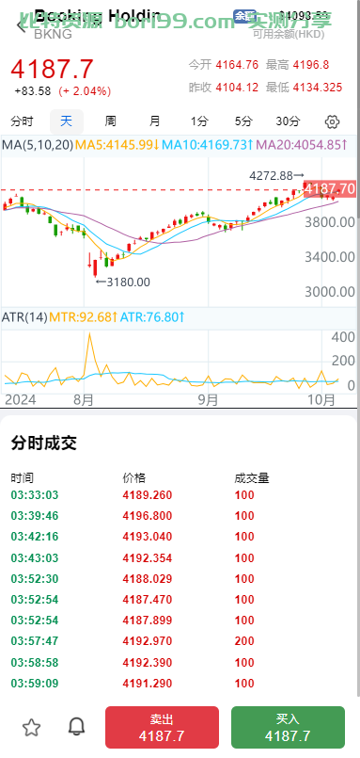
Task: Click the (+ 2.04%) percent change
Action: 85,91
